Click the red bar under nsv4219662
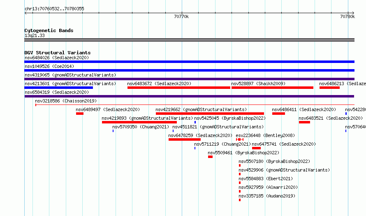This screenshot has height=216, width=366. pyautogui.click(x=210, y=114)
